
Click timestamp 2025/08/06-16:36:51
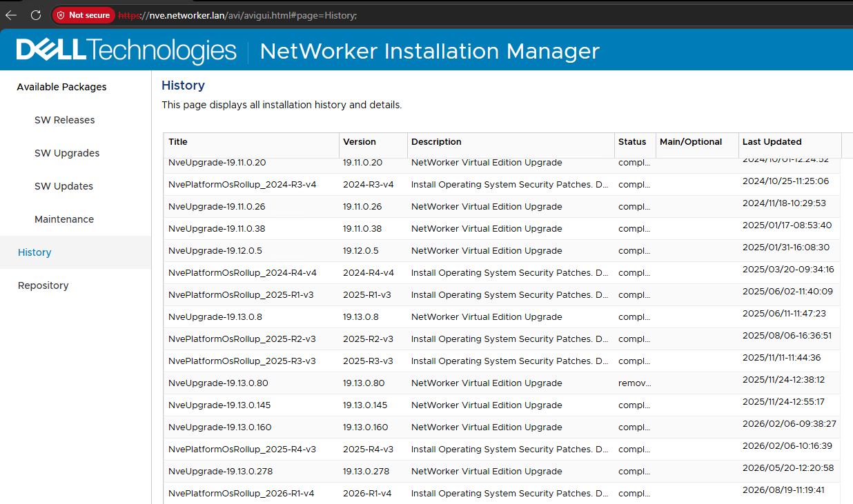point(787,335)
